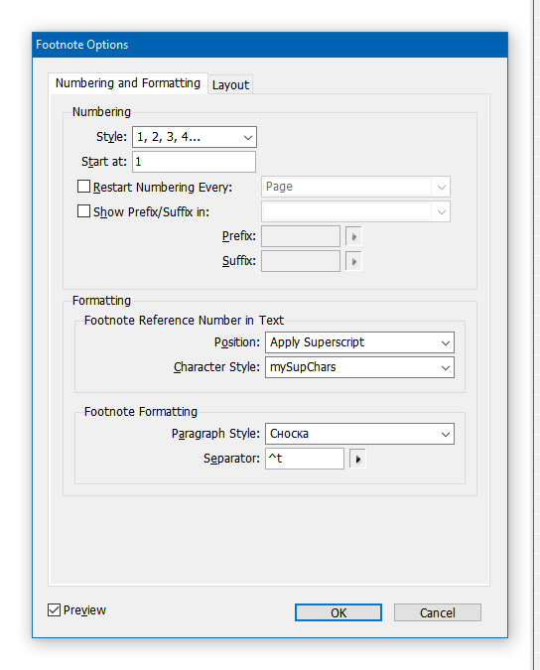Confirm with the OK button
Image resolution: width=540 pixels, height=670 pixels.
point(338,612)
